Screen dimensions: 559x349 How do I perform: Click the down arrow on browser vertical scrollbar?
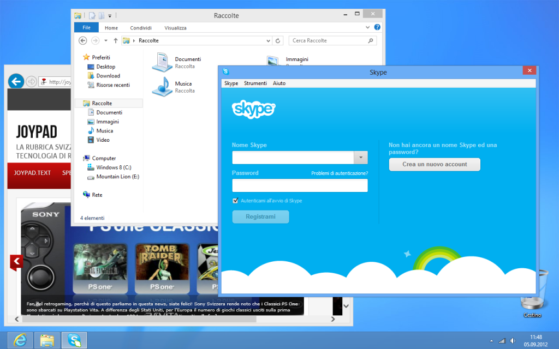pos(346,306)
